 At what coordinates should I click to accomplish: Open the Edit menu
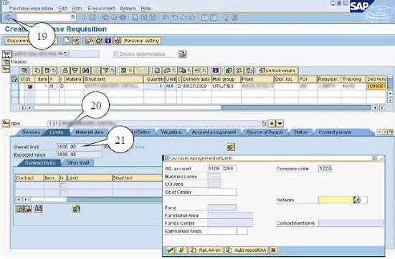[62, 9]
